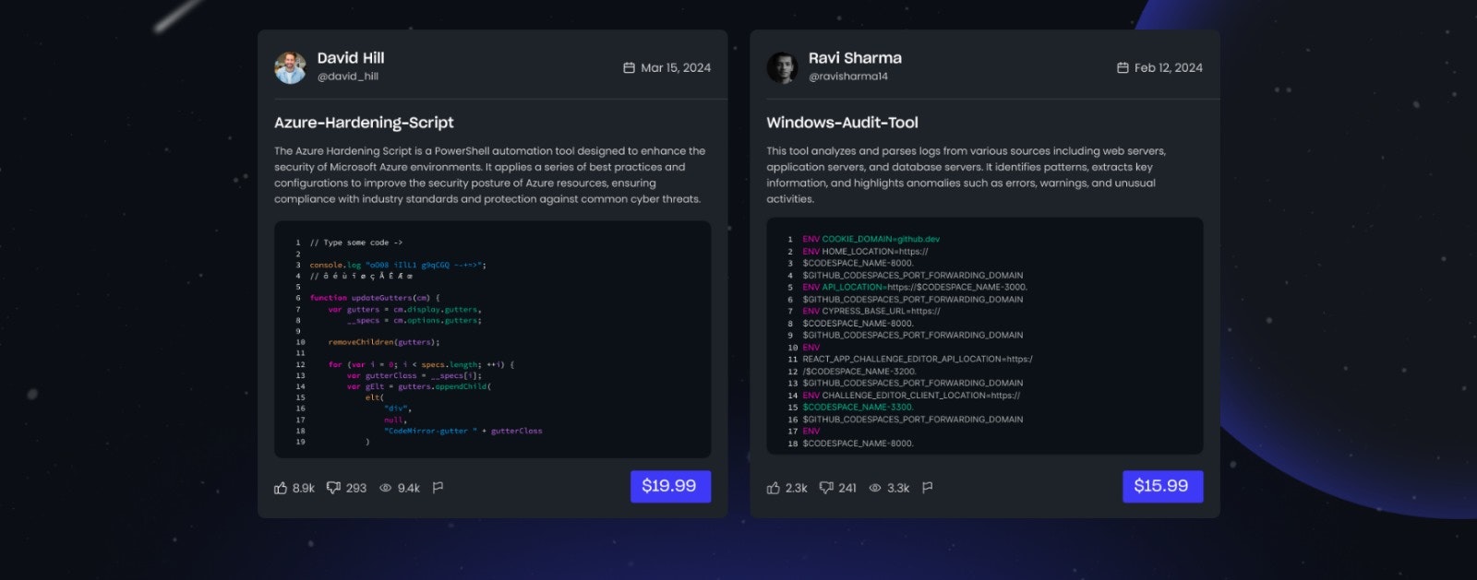Dislike the Windows-Audit-Tool post
Image resolution: width=1477 pixels, height=580 pixels.
click(826, 488)
